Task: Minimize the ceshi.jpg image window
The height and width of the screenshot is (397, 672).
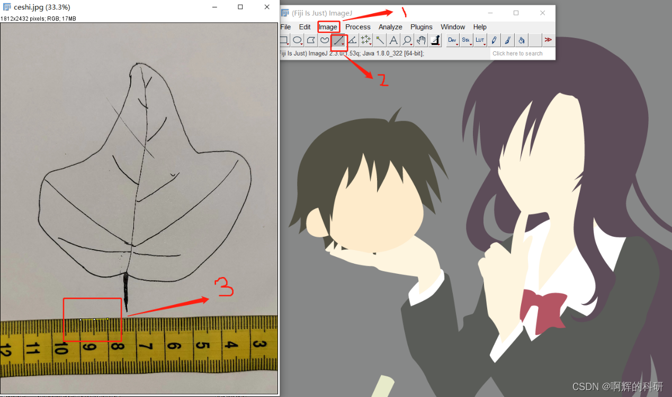Action: pyautogui.click(x=215, y=7)
